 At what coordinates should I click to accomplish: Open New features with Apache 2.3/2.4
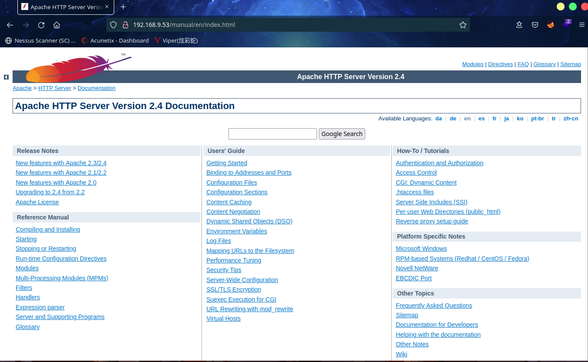61,163
